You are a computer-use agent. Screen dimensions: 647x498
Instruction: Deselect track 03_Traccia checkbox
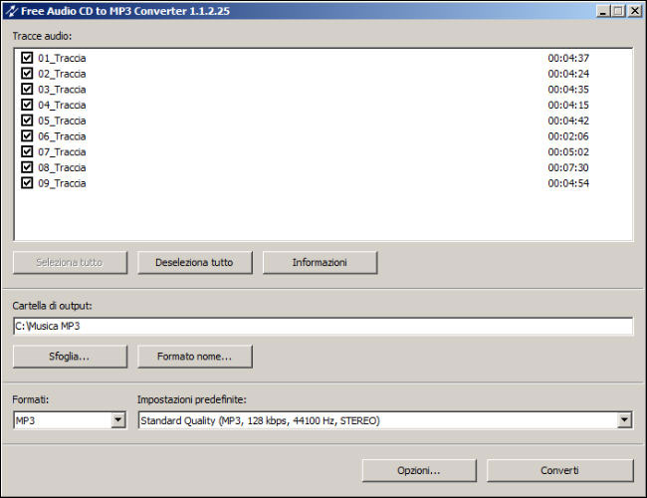click(x=27, y=90)
